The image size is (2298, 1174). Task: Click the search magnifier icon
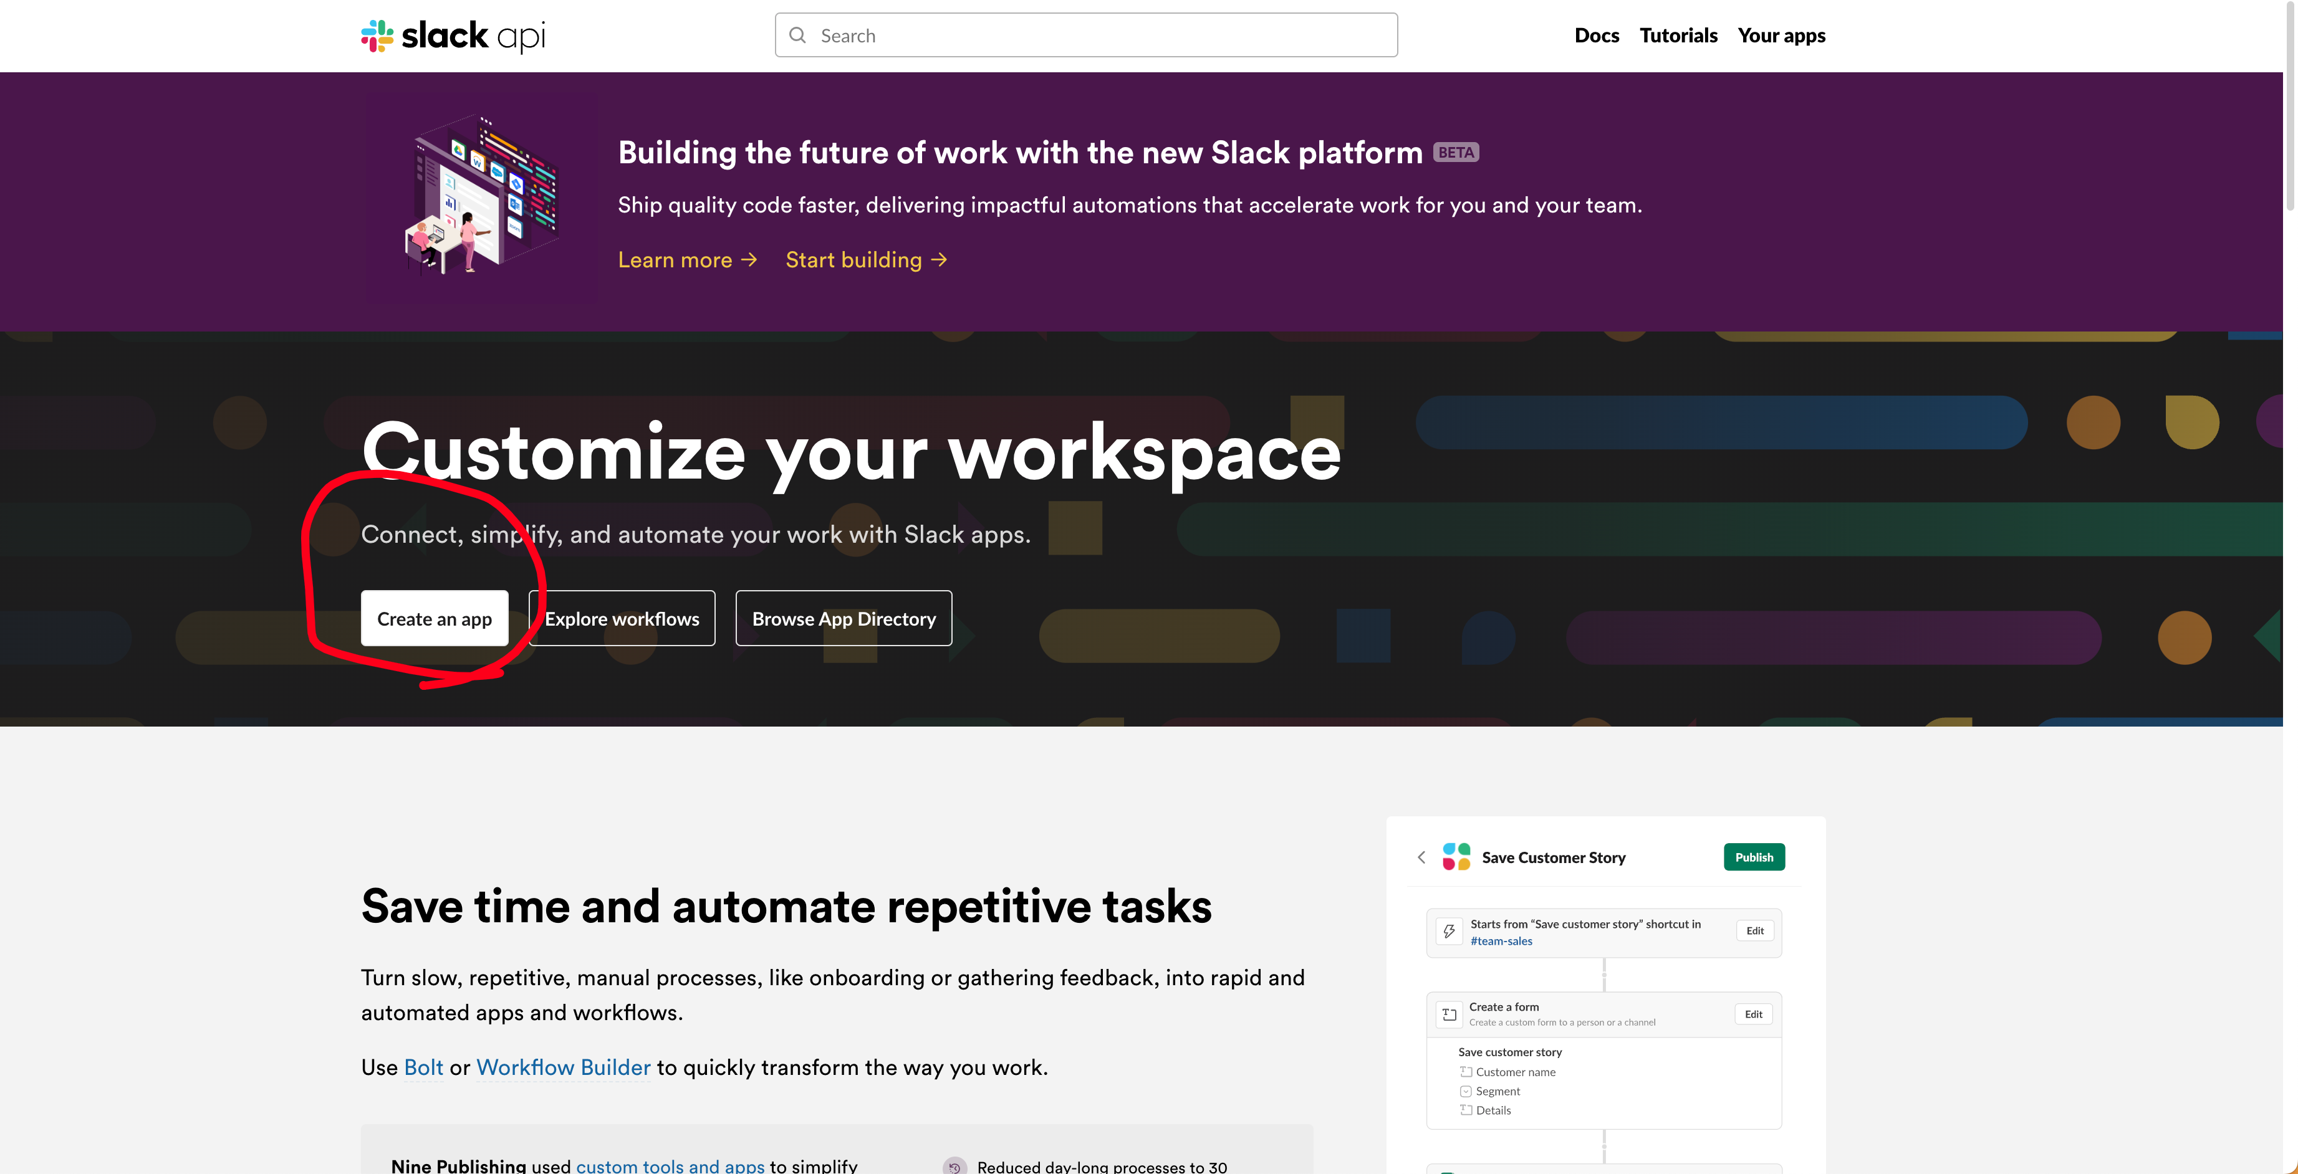(797, 35)
